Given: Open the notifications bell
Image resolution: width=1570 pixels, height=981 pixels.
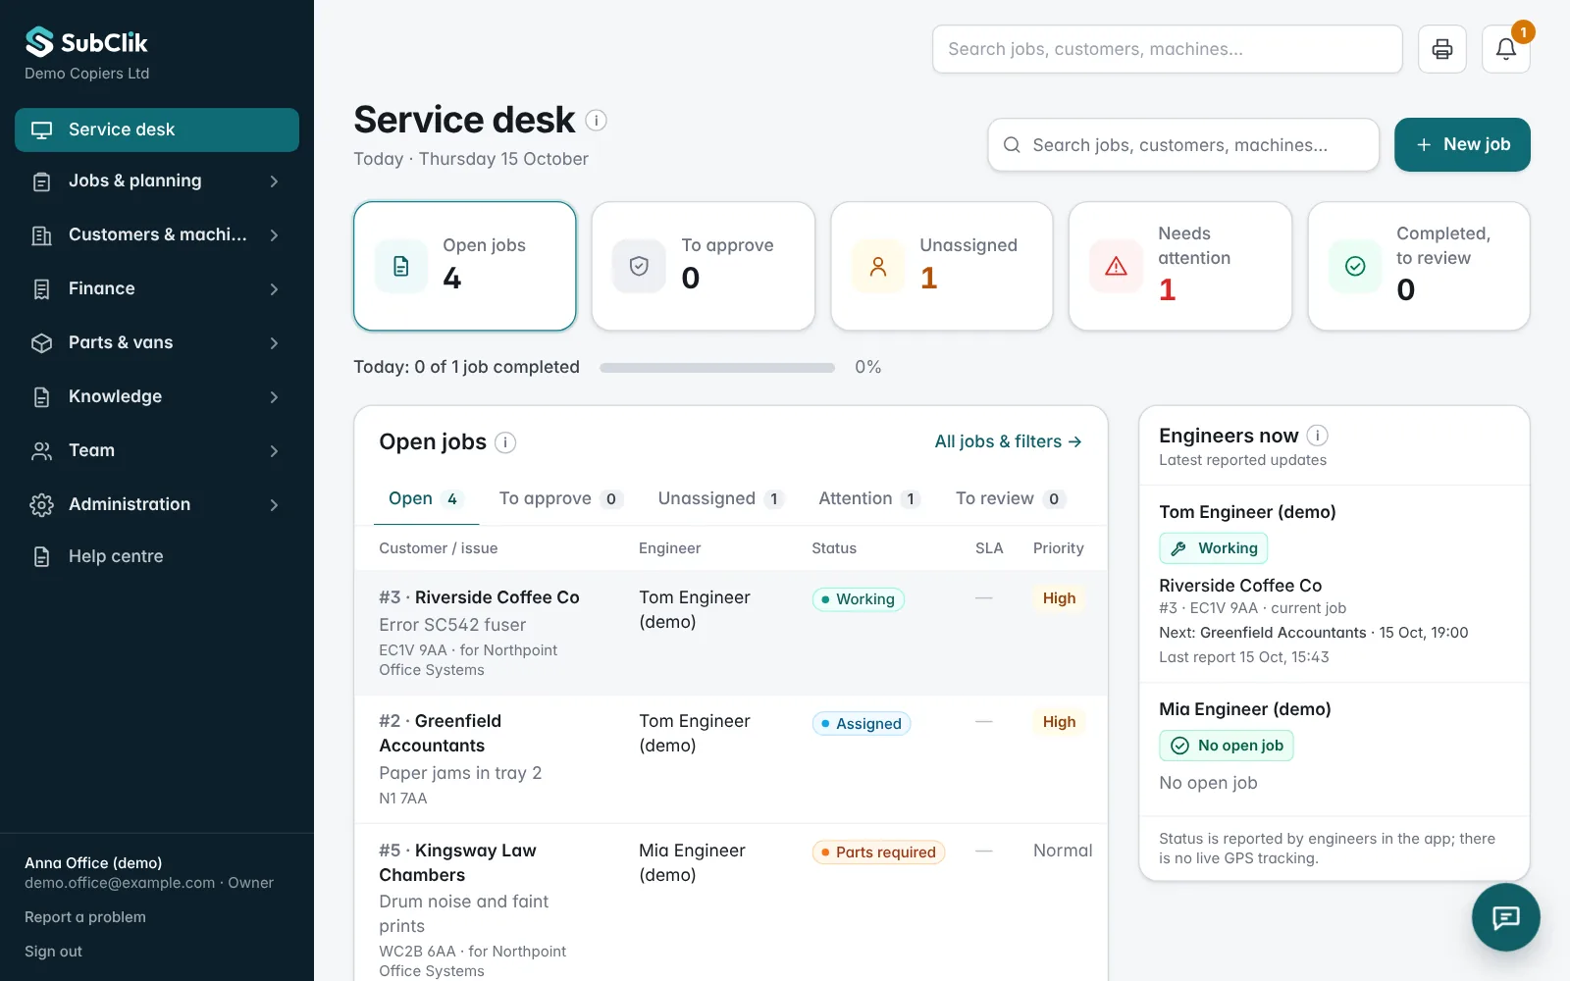Looking at the screenshot, I should (1505, 49).
